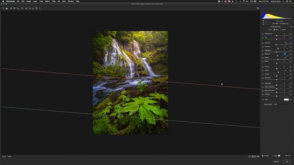Select the Radial Filter tool
The image size is (294, 165).
[x=40, y=8]
